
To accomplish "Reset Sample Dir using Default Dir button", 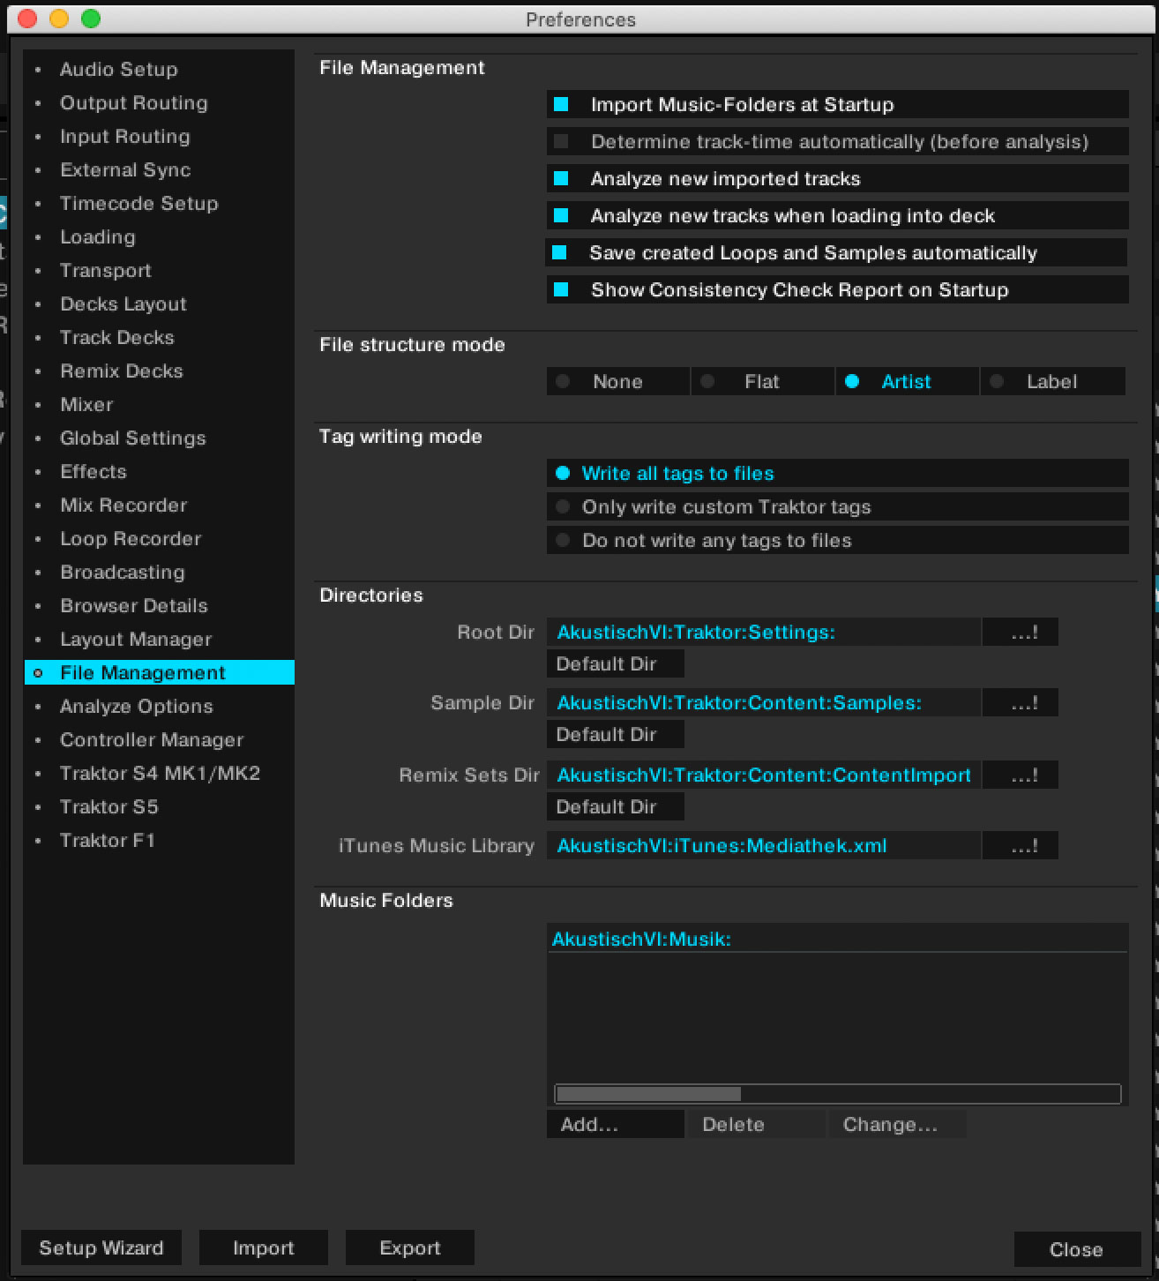I will coord(616,735).
